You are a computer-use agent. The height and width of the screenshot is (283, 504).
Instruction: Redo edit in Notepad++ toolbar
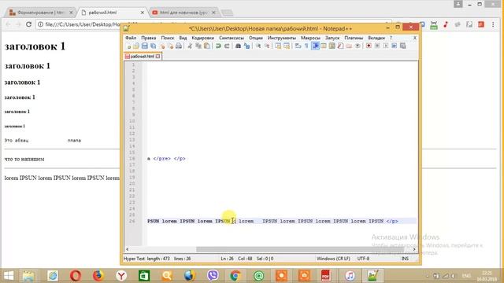coord(227,46)
